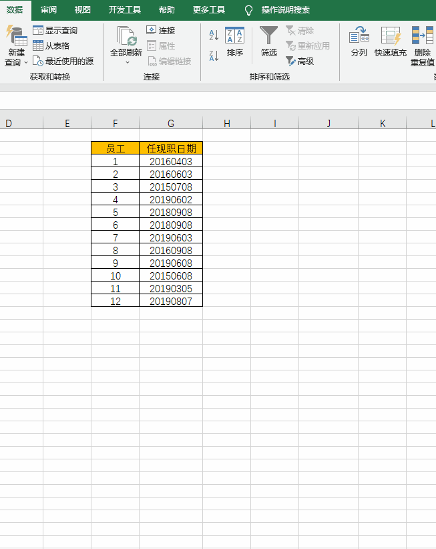Open 高级 (Advanced) filter options

300,62
